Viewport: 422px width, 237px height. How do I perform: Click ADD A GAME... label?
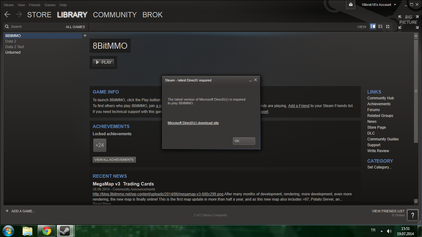pos(23,211)
